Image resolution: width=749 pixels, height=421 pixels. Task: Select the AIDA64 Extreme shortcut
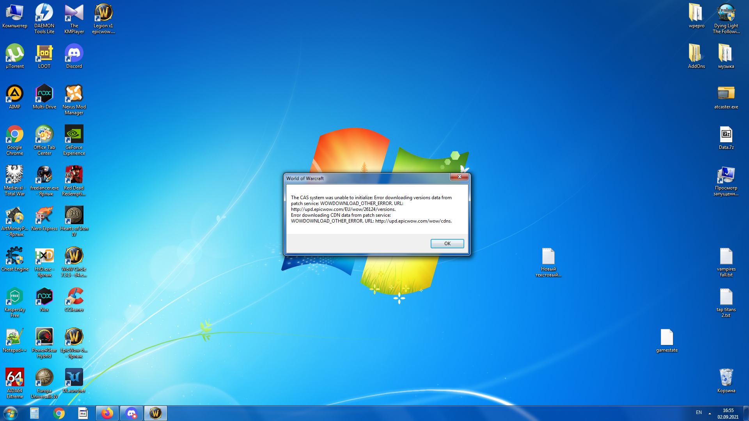(x=15, y=384)
